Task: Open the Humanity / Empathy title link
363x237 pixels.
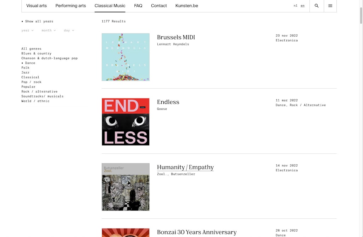Action: point(185,167)
